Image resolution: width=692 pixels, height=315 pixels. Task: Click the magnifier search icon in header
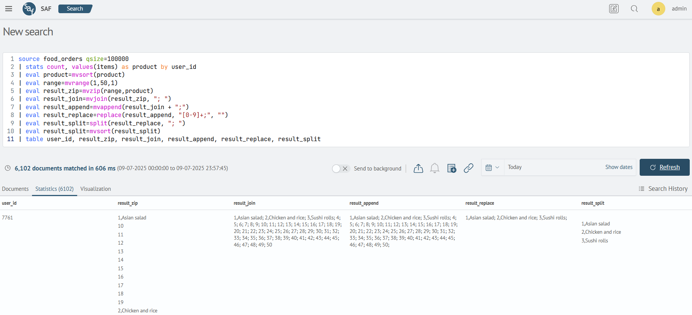click(634, 9)
